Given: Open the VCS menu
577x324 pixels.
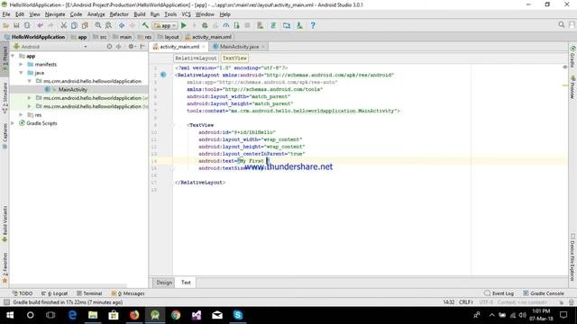Looking at the screenshot, I should click(187, 14).
